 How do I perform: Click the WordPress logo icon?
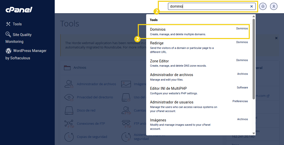click(x=9, y=51)
